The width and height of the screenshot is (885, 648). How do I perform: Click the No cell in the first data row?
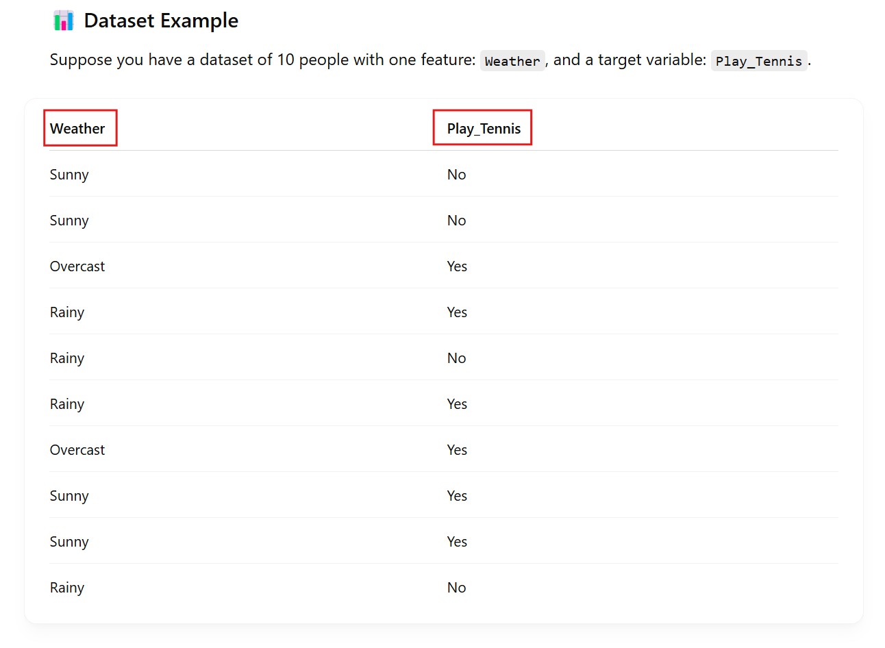(x=456, y=175)
